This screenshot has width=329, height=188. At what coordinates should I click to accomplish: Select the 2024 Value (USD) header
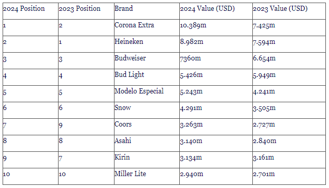click(216, 11)
